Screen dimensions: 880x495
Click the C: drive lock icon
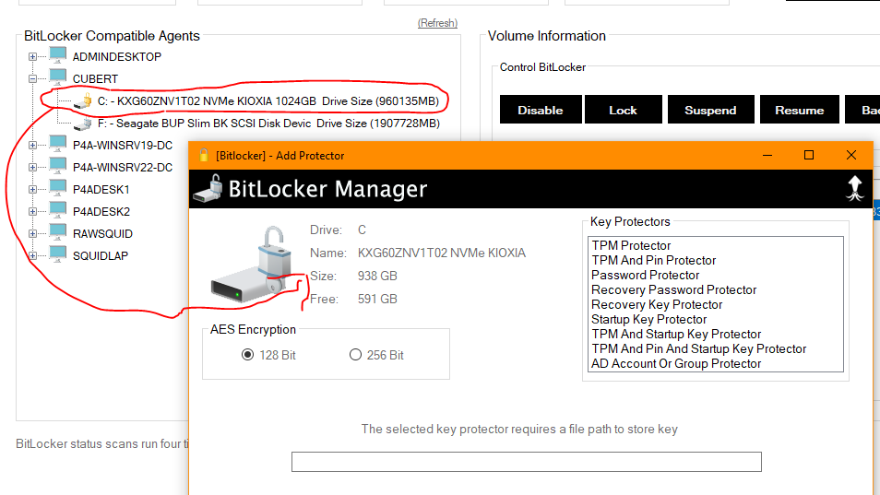point(83,100)
